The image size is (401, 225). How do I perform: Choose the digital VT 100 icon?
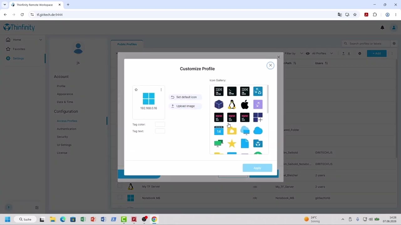(219, 117)
